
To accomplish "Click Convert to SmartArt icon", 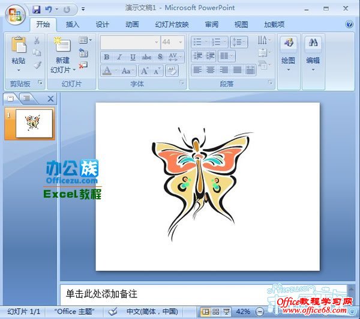I will point(264,65).
